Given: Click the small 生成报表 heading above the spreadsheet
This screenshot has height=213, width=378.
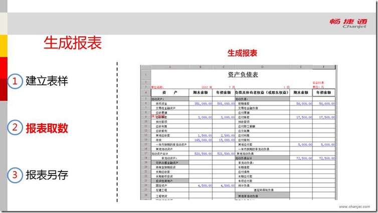Looking at the screenshot, I should 242,53.
